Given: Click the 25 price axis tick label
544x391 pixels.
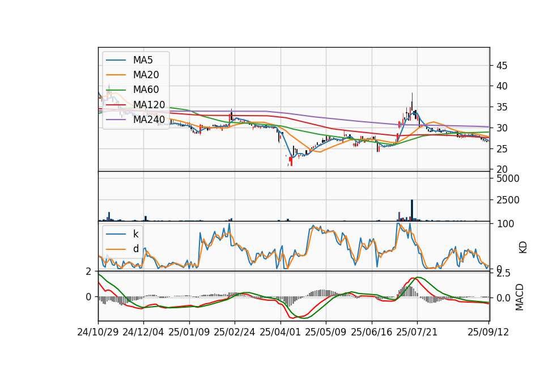Looking at the screenshot, I should [501, 149].
